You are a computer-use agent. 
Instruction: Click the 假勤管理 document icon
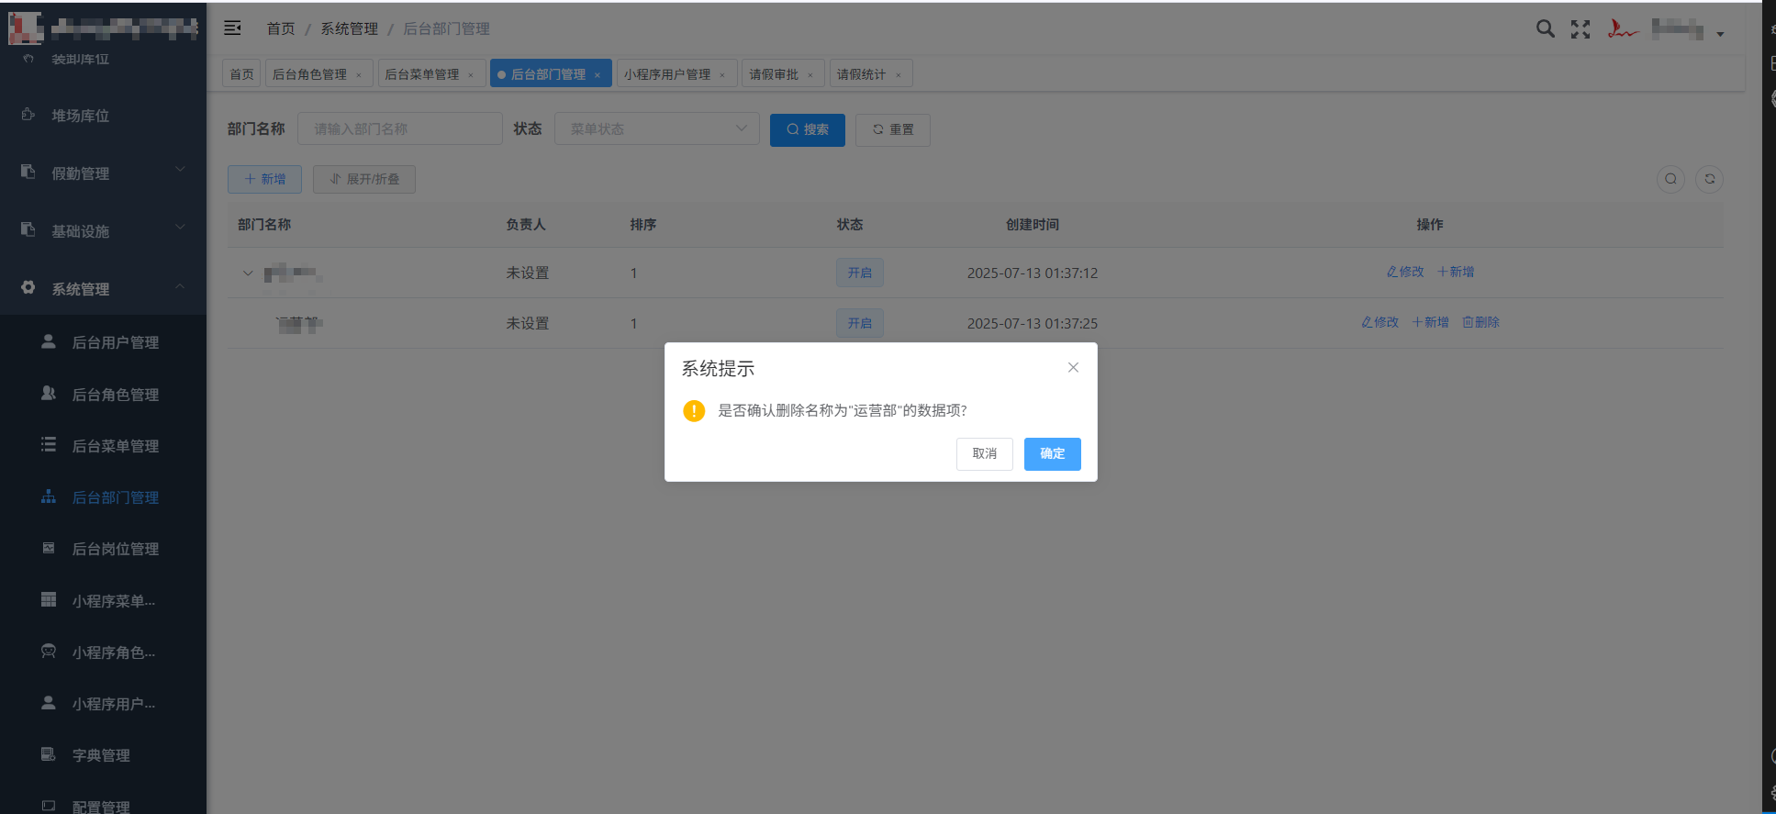[x=28, y=172]
